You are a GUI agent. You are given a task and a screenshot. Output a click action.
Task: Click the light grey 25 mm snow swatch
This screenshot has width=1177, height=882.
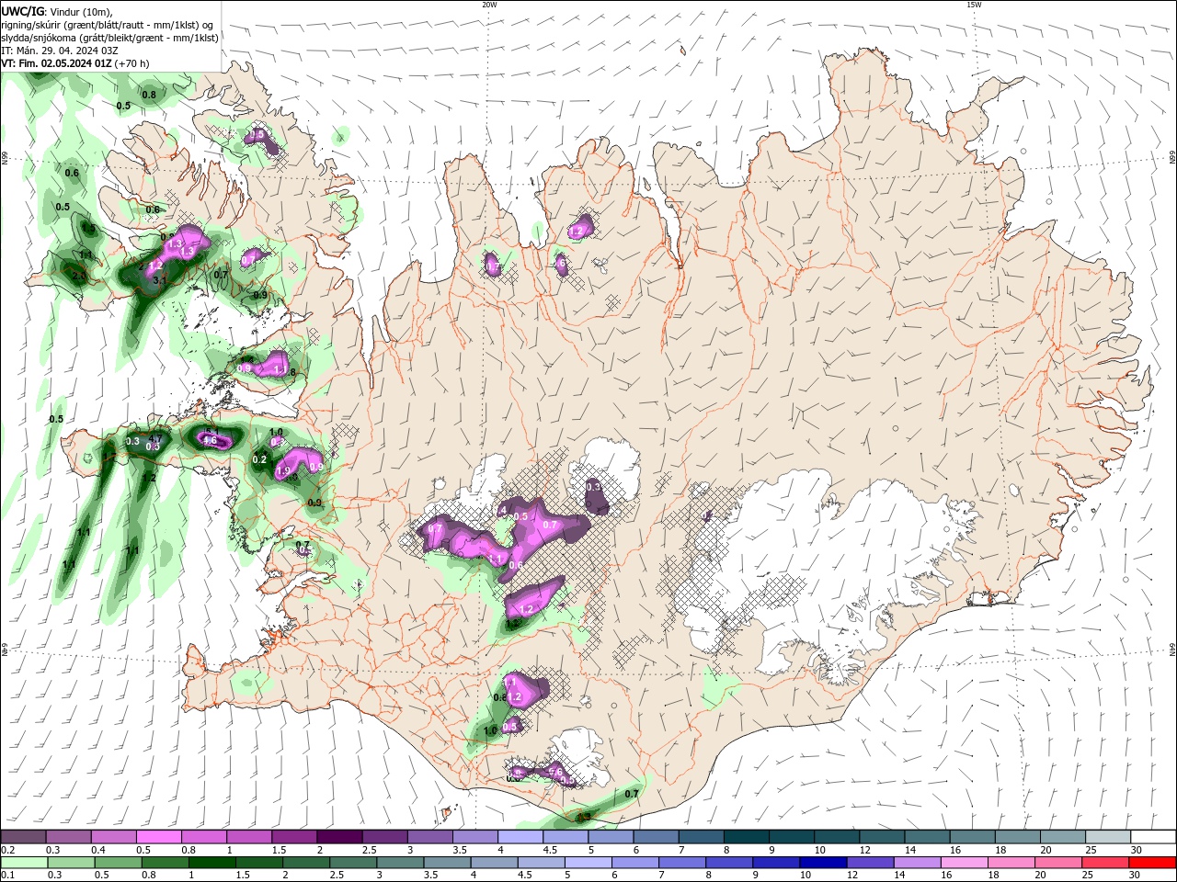coord(1106,837)
